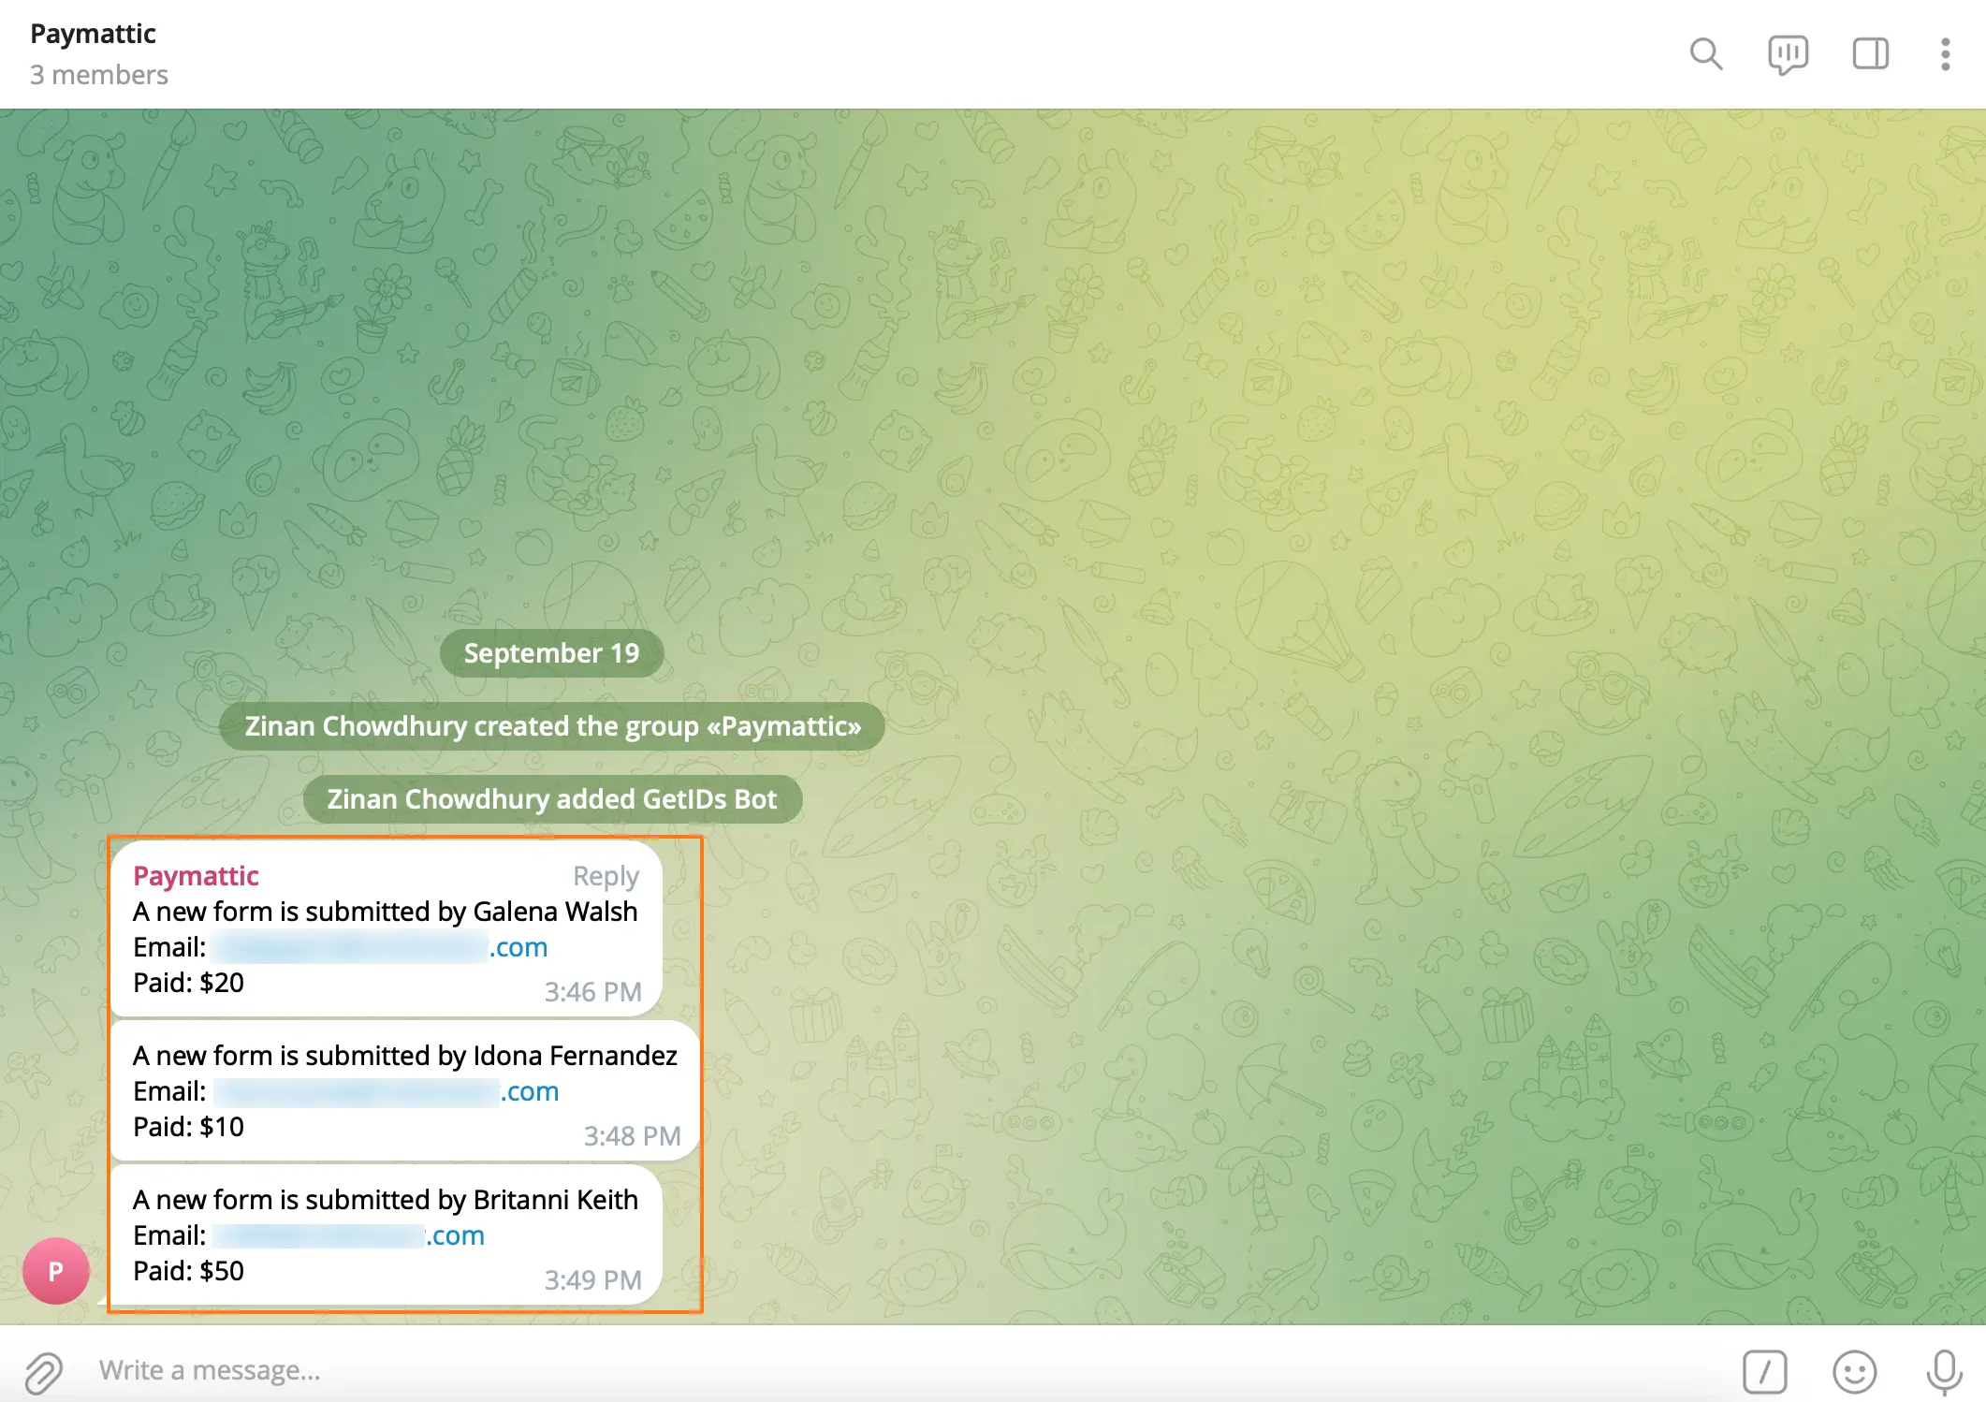Open the emoji picker smiley icon
This screenshot has width=1986, height=1402.
(1854, 1372)
